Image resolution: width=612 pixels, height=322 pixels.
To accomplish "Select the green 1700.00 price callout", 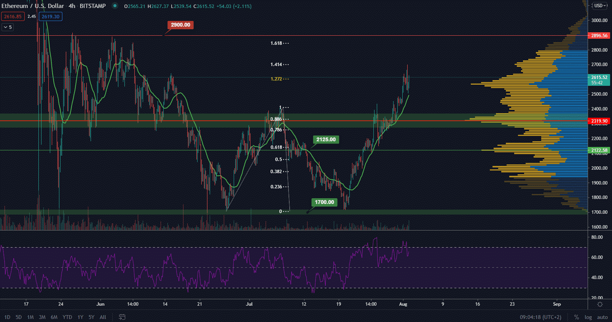I will point(324,202).
